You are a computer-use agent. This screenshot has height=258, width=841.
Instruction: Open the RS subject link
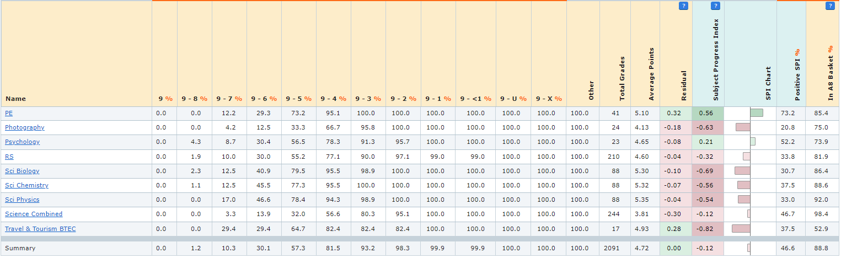(9, 157)
